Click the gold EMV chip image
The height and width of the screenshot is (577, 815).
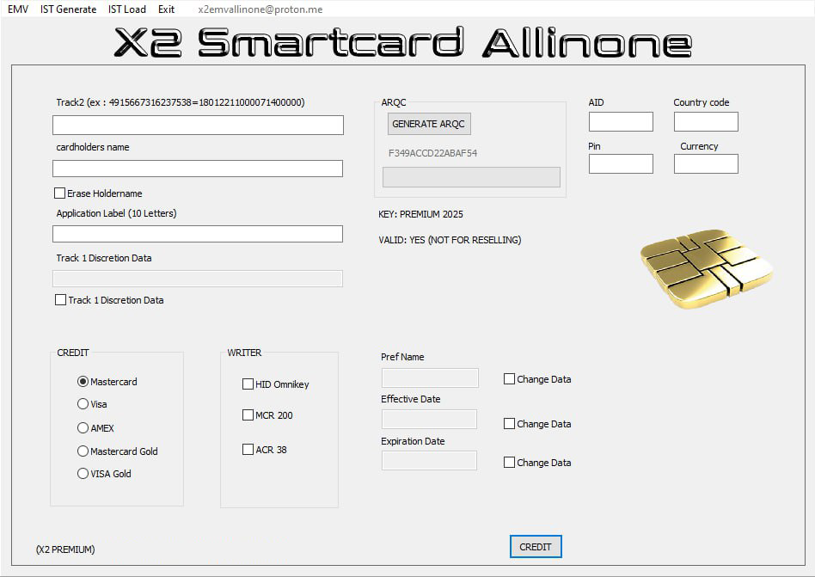(x=706, y=268)
